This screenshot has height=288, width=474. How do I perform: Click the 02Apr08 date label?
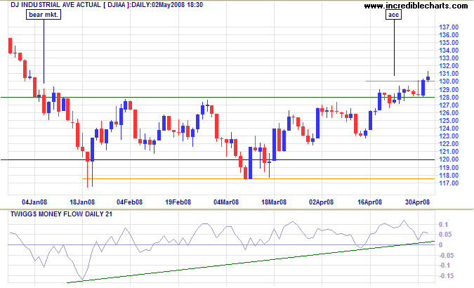coord(322,202)
